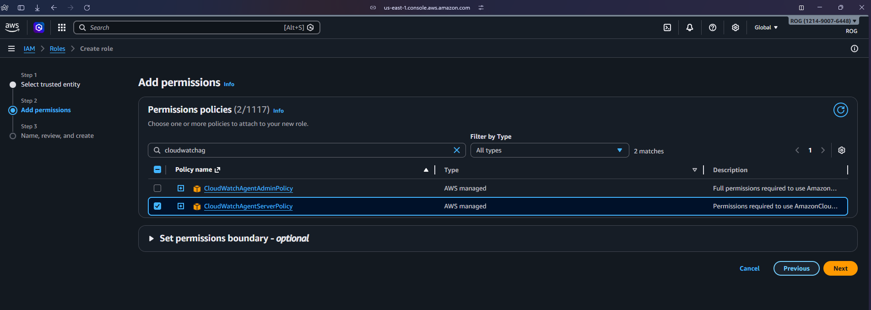Expand Set permissions boundary section
The image size is (871, 310).
click(x=151, y=239)
